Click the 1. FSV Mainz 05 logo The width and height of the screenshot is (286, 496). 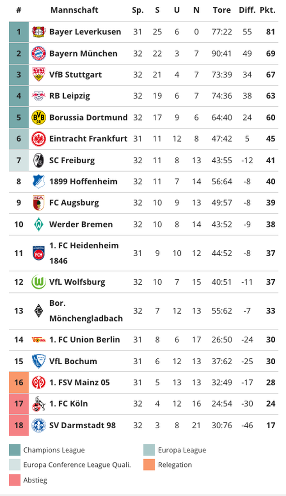(x=39, y=382)
